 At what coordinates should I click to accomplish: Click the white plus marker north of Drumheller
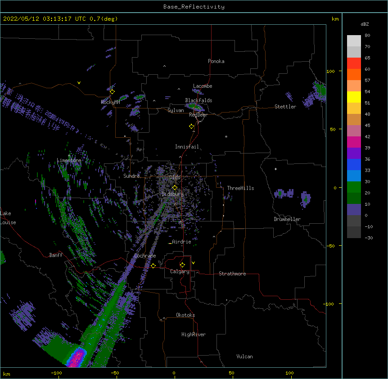pyautogui.click(x=275, y=169)
